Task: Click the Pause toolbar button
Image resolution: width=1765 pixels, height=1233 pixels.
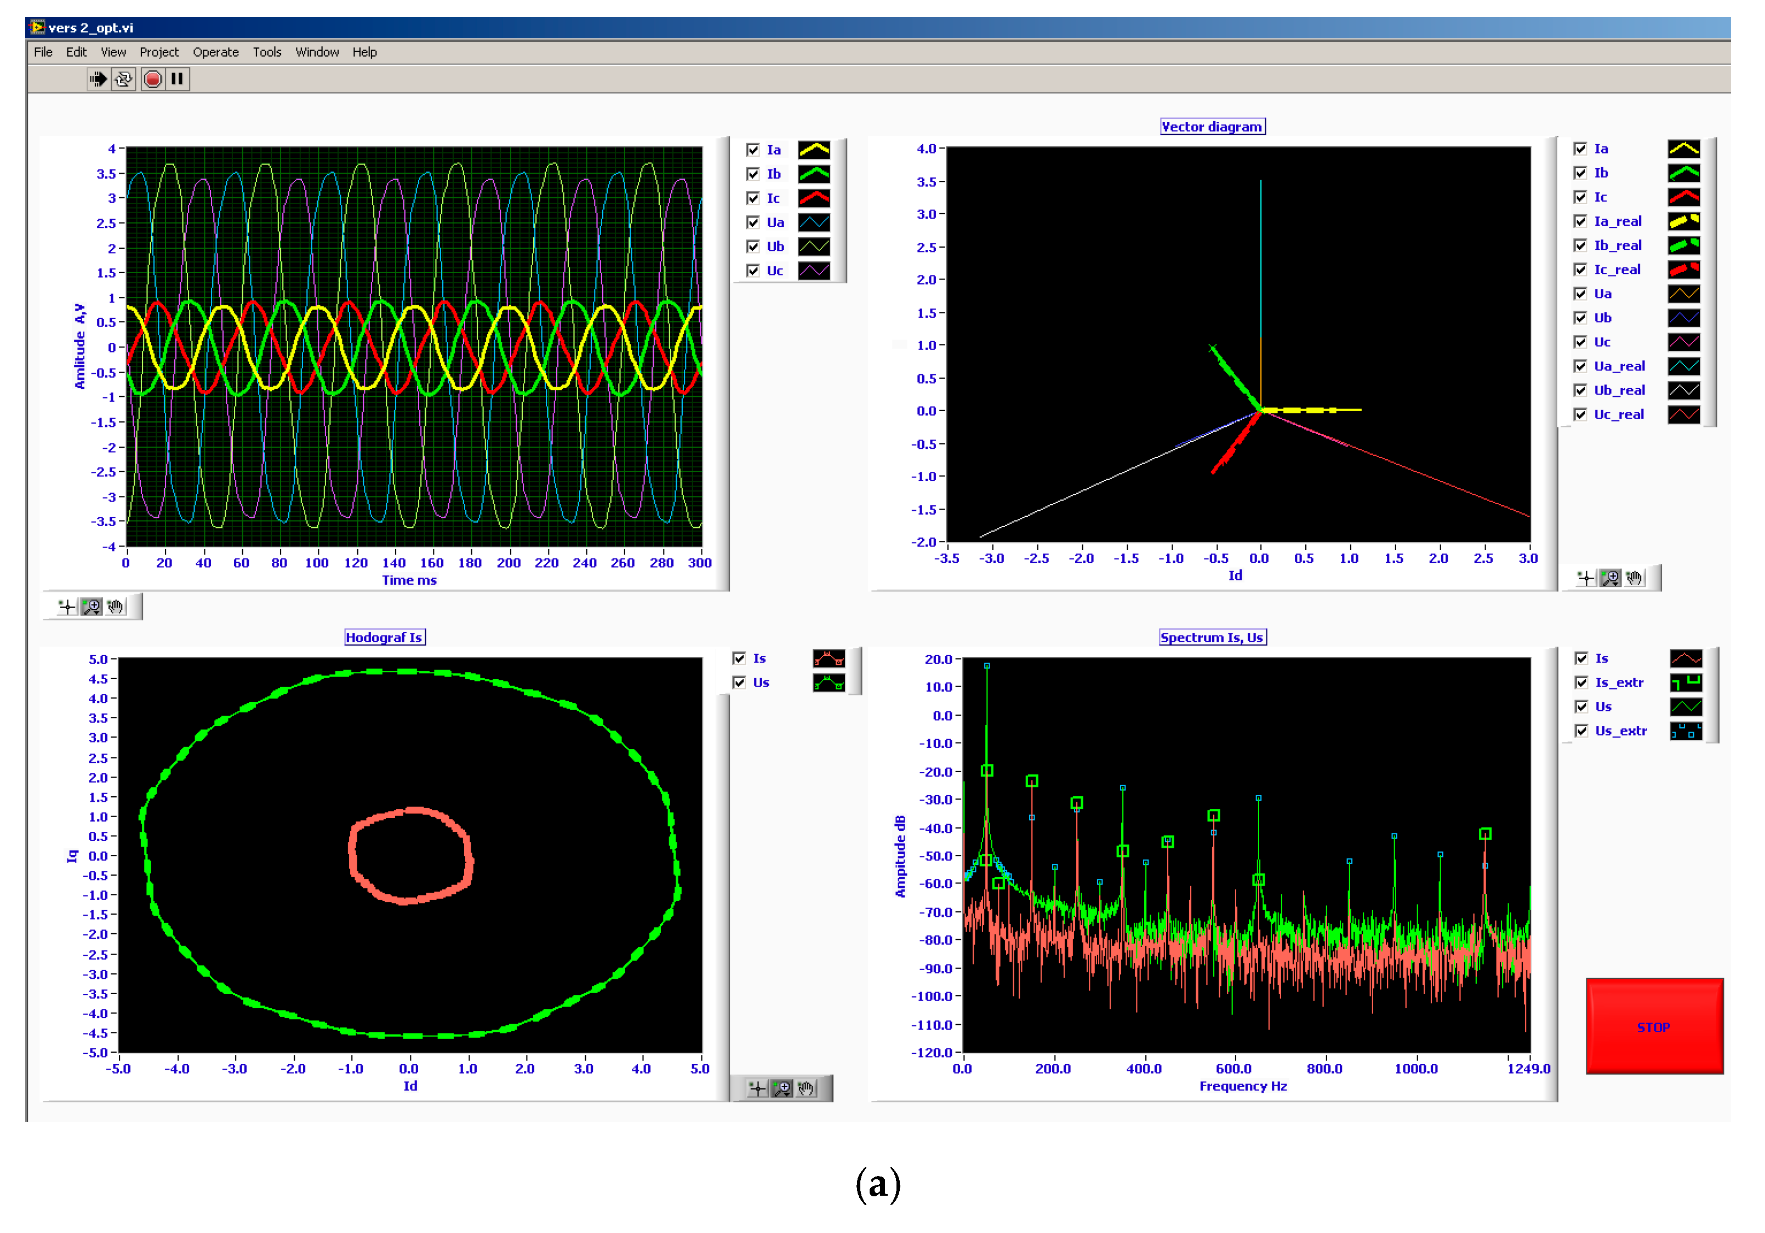Action: coord(178,79)
